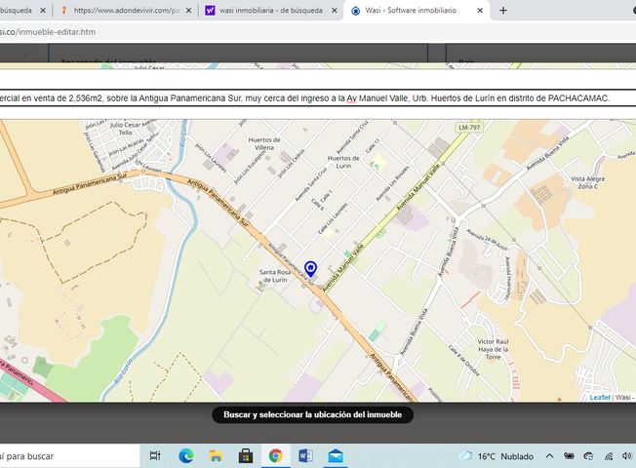Click the sync status tray icon
The image size is (636, 468).
coord(588,456)
